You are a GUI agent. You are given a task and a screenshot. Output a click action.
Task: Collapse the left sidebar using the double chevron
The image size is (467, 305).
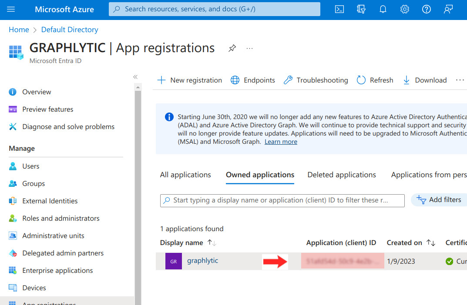point(135,77)
